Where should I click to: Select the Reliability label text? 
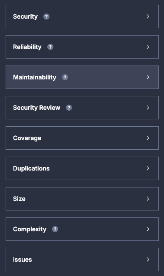point(27,47)
